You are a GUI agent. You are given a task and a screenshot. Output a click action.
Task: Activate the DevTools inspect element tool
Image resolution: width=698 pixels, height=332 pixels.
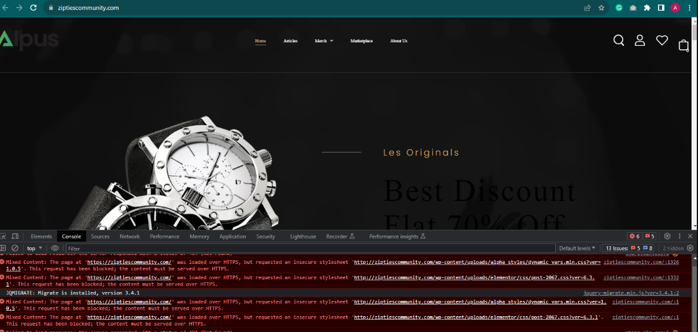(x=3, y=236)
